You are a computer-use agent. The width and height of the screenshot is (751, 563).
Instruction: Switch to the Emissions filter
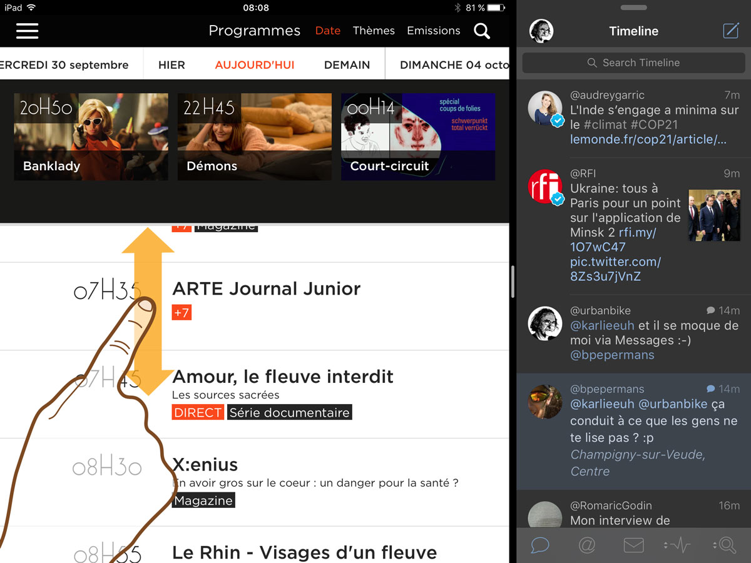(x=434, y=31)
